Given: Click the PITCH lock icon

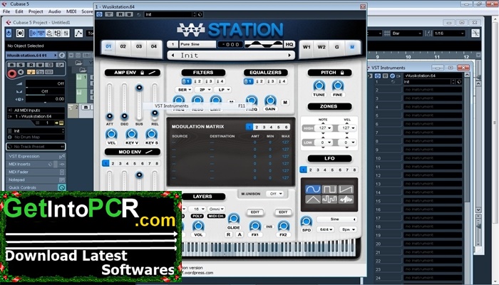Looking at the screenshot, I should click(x=342, y=73).
